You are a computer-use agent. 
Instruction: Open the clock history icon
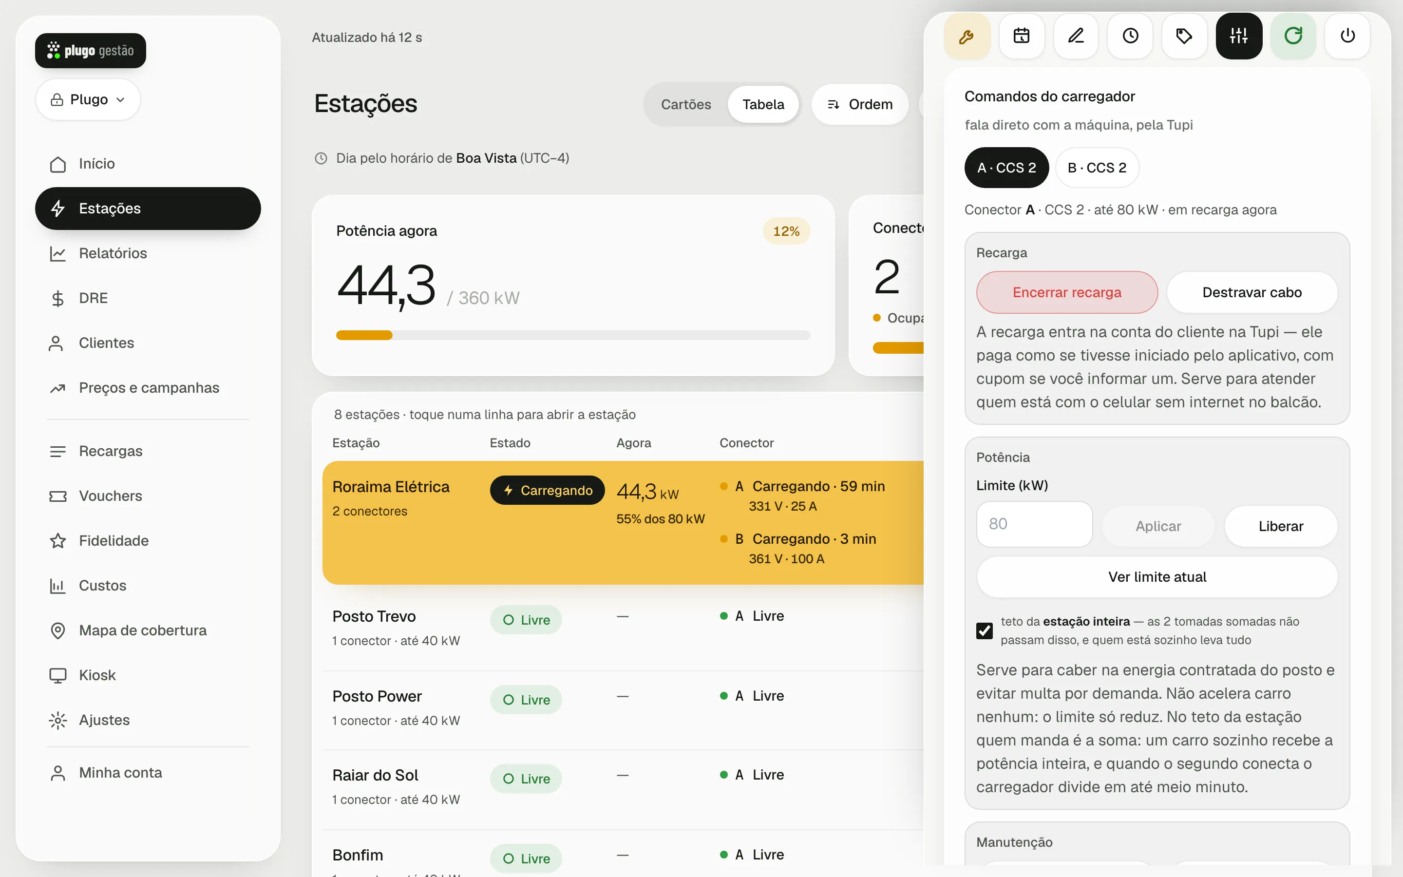pyautogui.click(x=1130, y=36)
